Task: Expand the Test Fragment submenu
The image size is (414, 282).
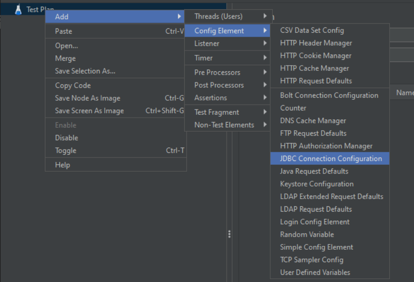Action: pos(227,112)
